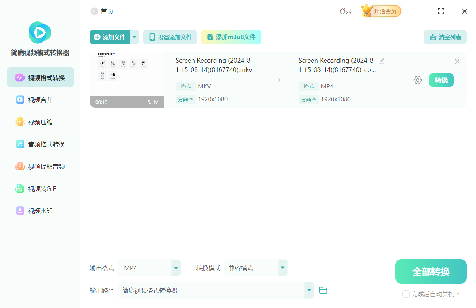Click the app logo above 简鹿视频格式转换器
The width and height of the screenshot is (476, 308).
(40, 33)
